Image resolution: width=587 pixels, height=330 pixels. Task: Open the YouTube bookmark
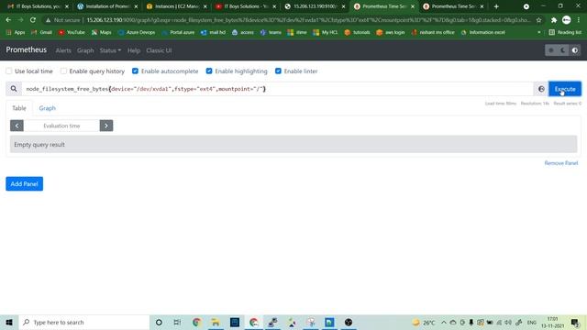[72, 32]
